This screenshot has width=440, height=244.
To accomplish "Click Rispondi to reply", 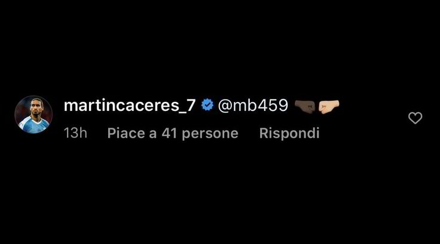I will pos(289,133).
